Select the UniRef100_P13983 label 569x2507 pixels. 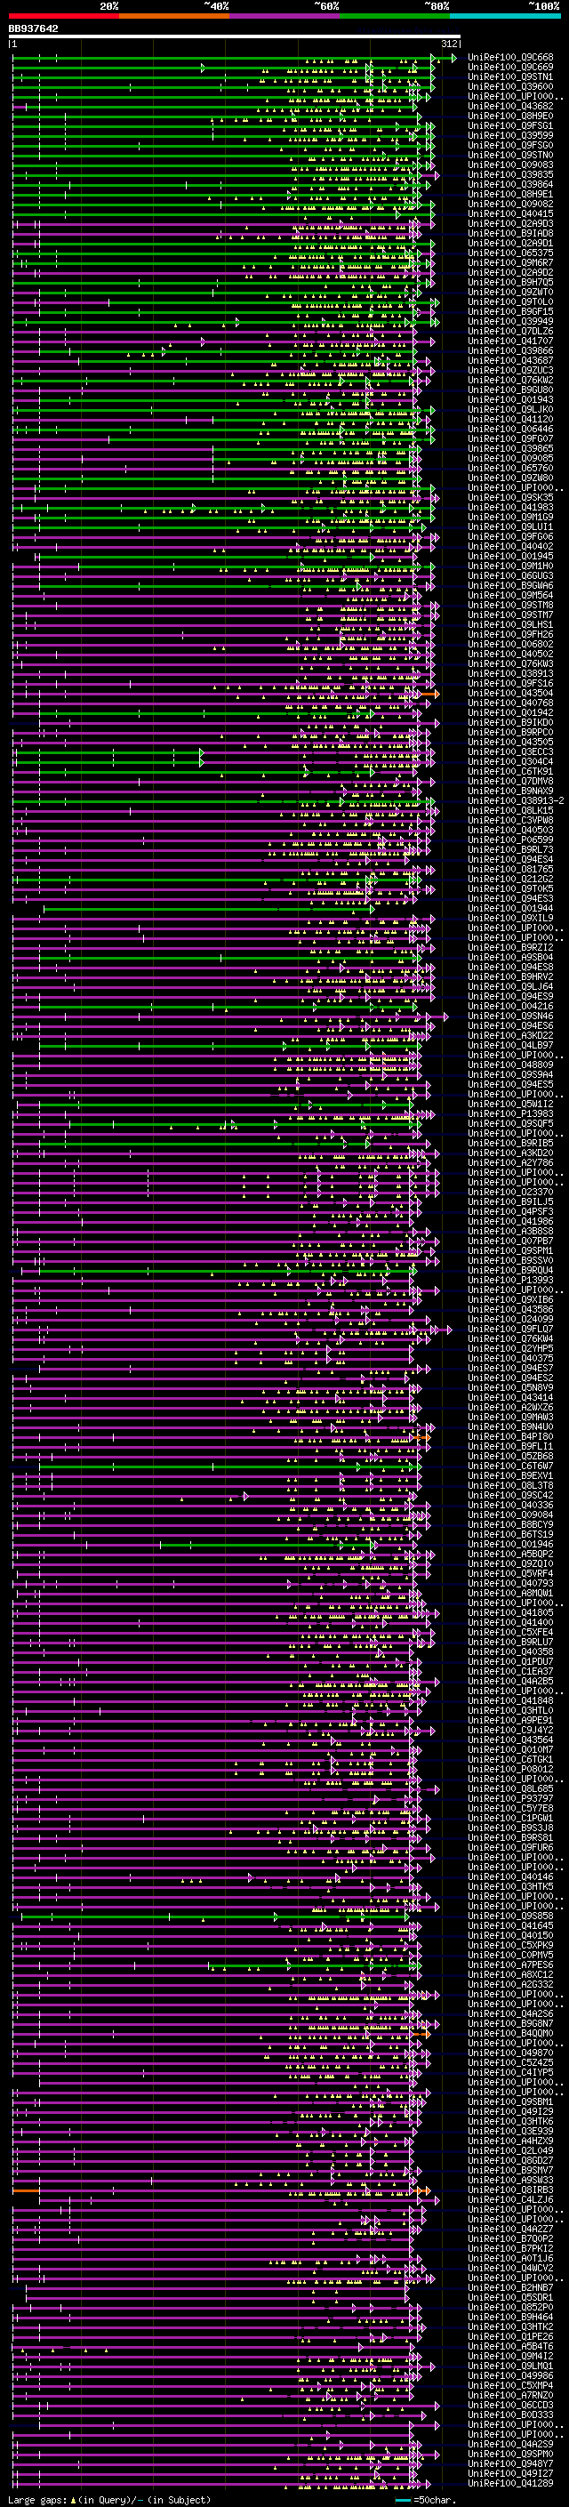[510, 1113]
